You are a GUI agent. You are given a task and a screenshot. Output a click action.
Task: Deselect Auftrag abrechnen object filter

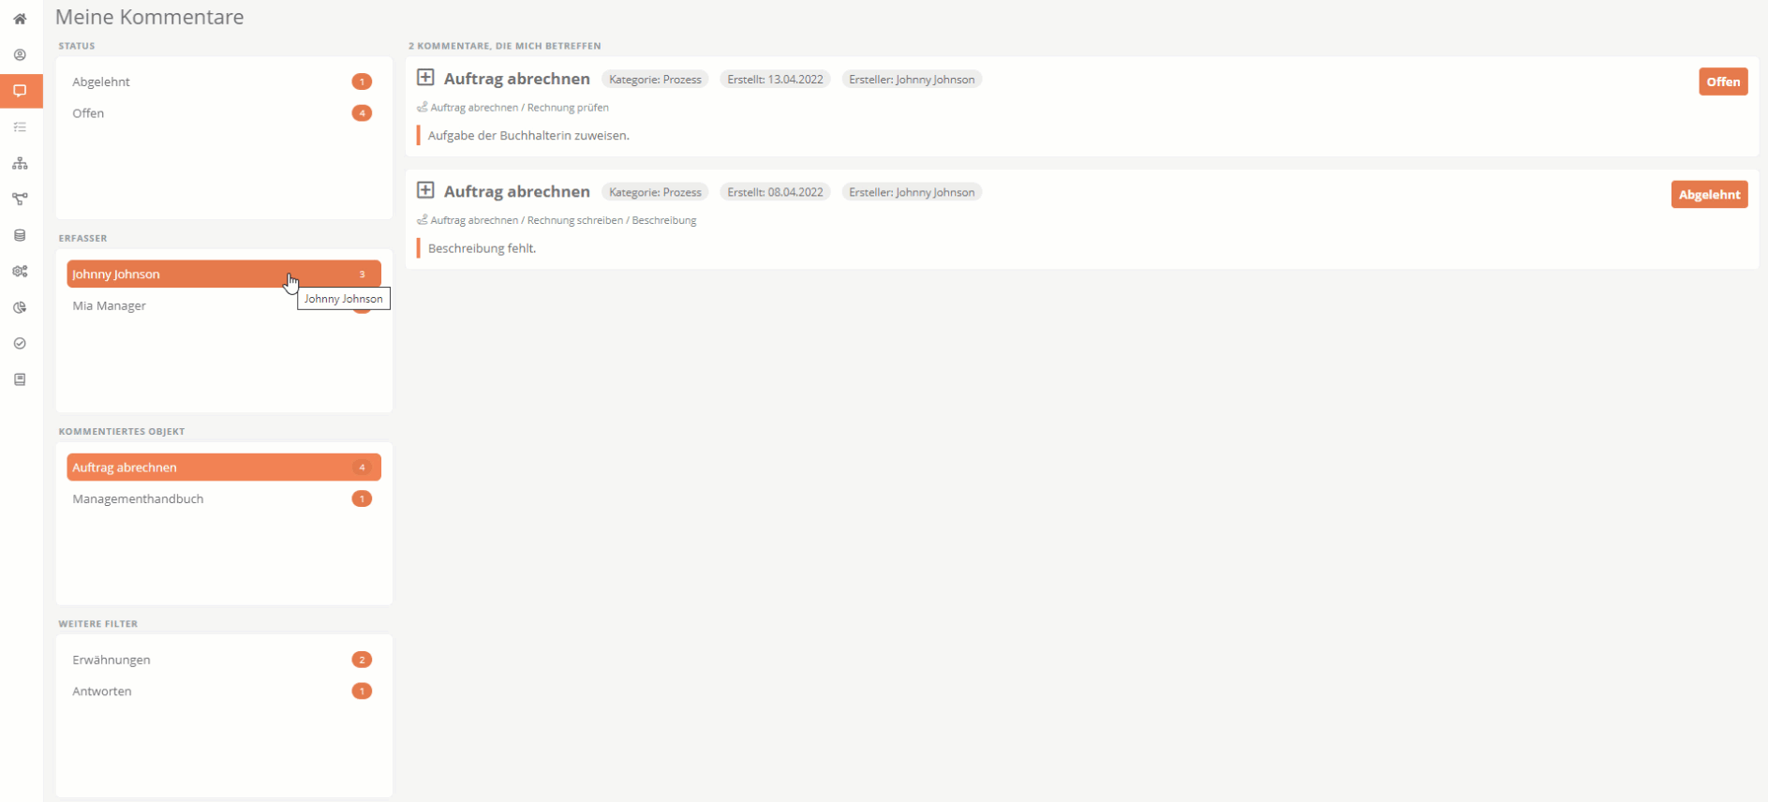pyautogui.click(x=224, y=467)
